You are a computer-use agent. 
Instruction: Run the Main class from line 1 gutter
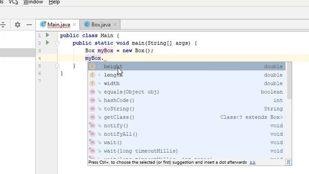(47, 35)
